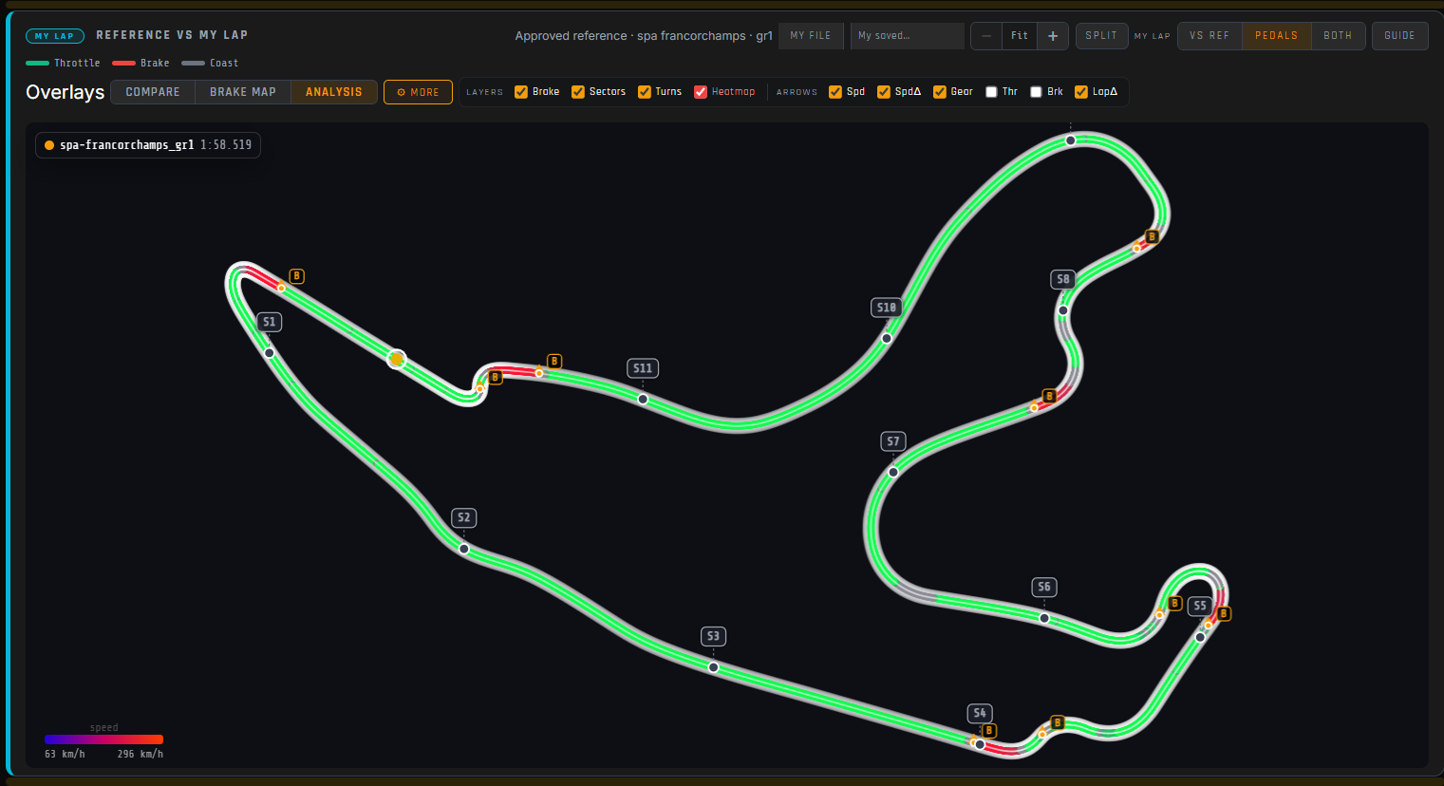Click the S5 sector marker label

click(1200, 606)
